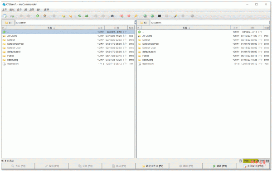The width and height of the screenshot is (272, 171).
Task: Click the 删除 [F8] button
Action: pyautogui.click(x=186, y=166)
